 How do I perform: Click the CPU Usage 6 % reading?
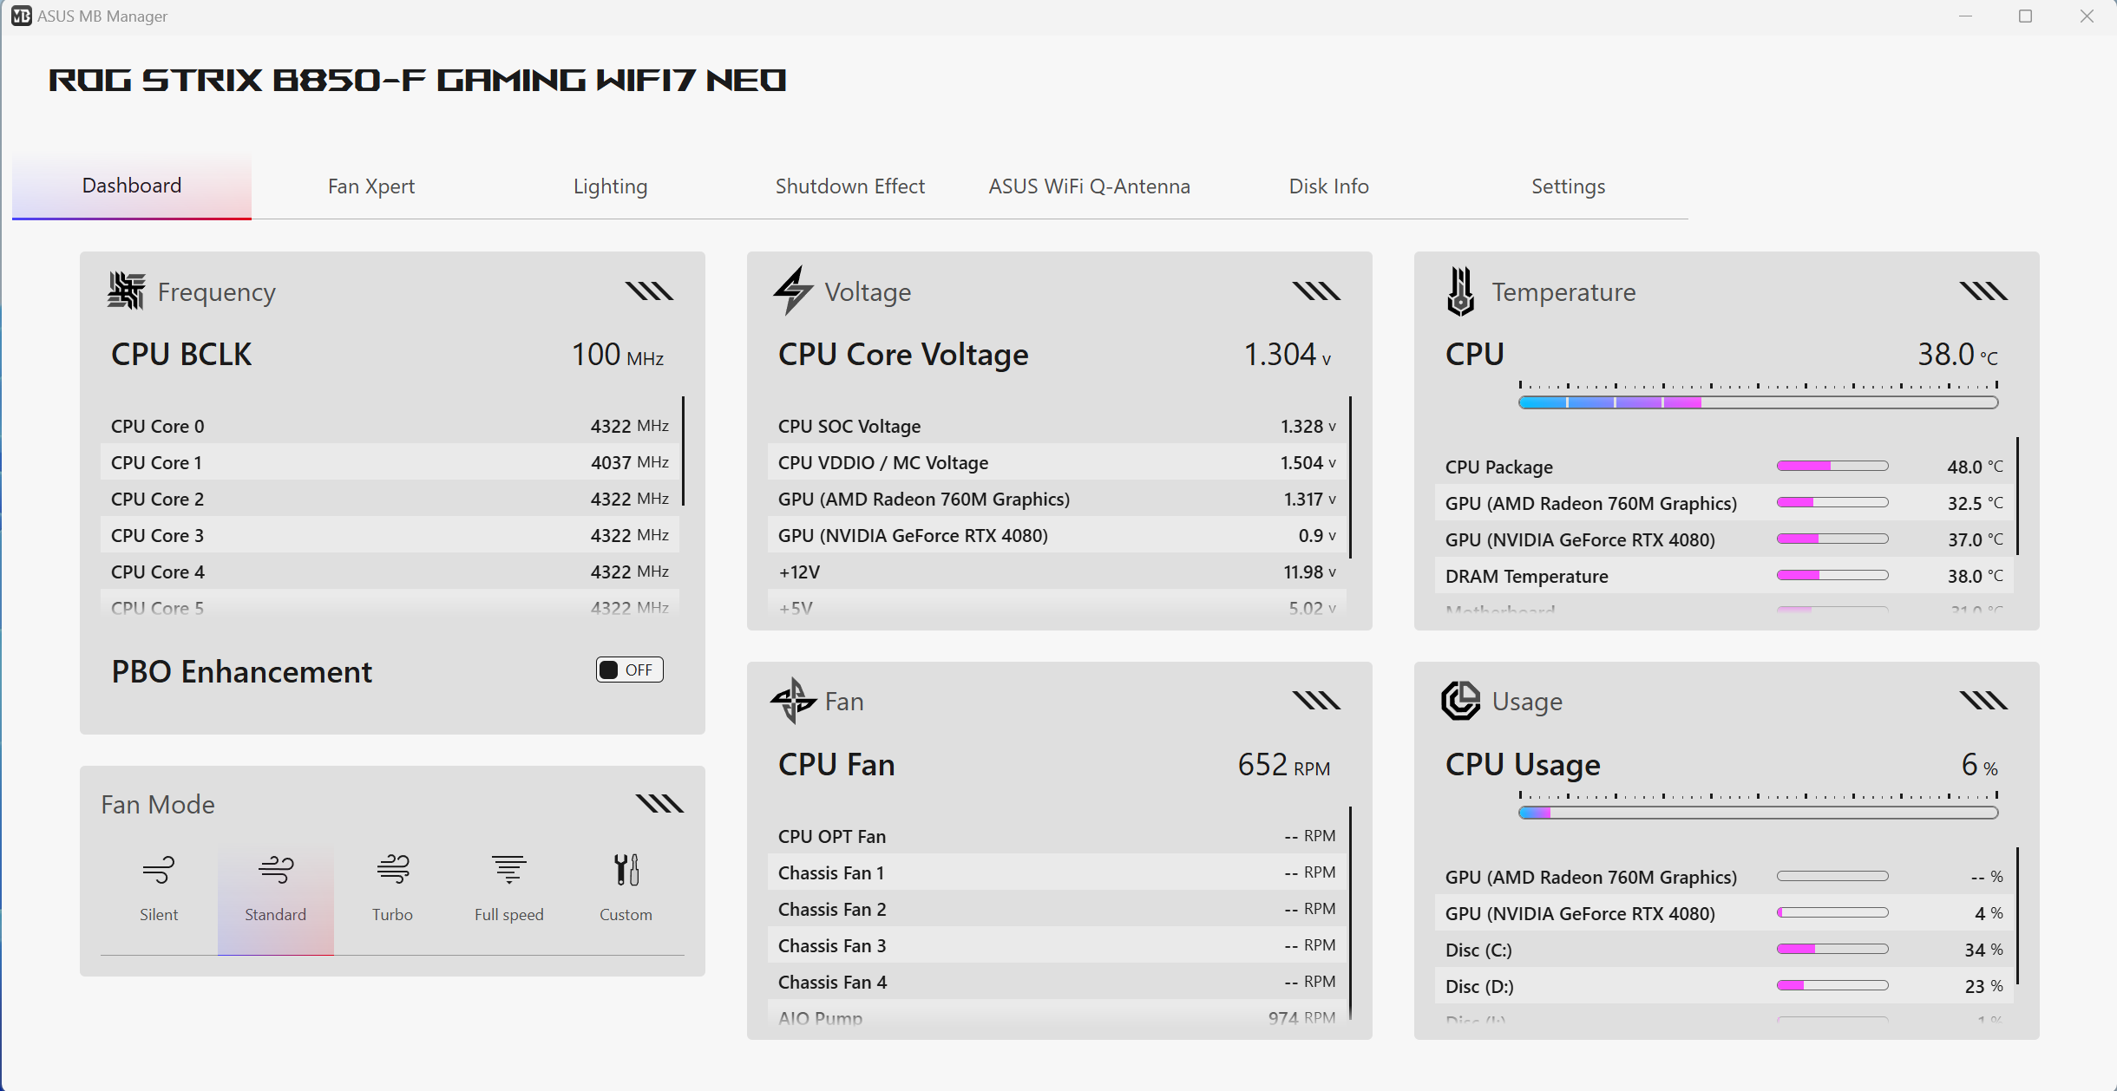1980,765
